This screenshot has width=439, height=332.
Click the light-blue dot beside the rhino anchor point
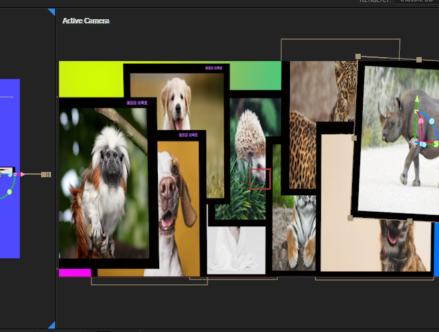point(423,144)
